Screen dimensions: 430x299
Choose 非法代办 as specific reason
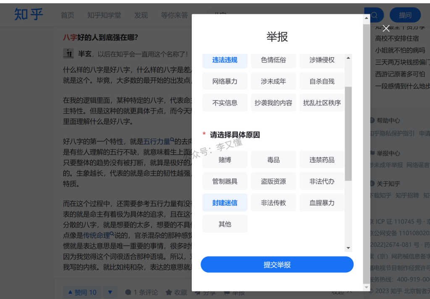tap(322, 181)
